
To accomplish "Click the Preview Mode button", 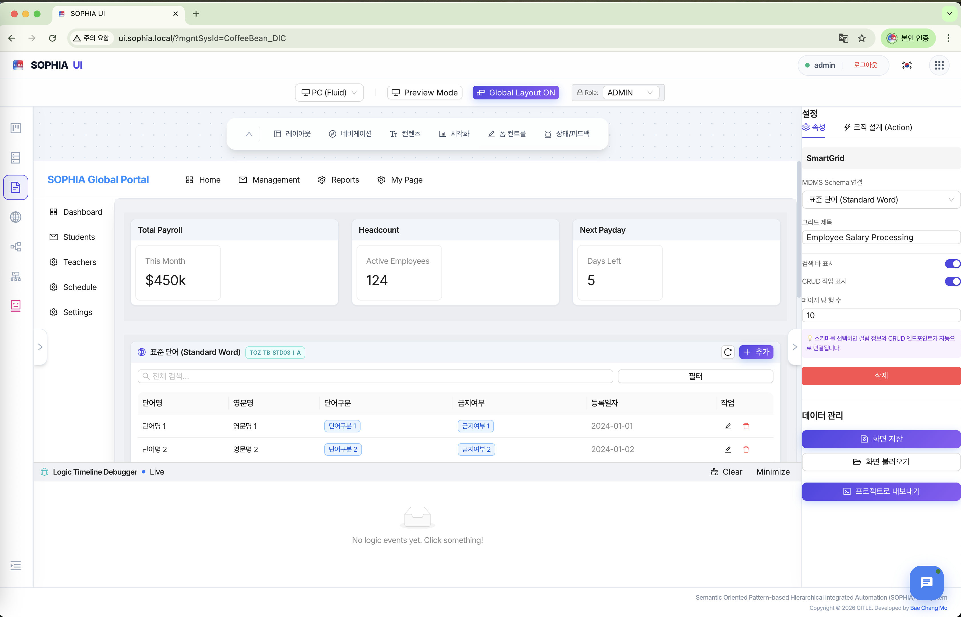I will click(424, 93).
